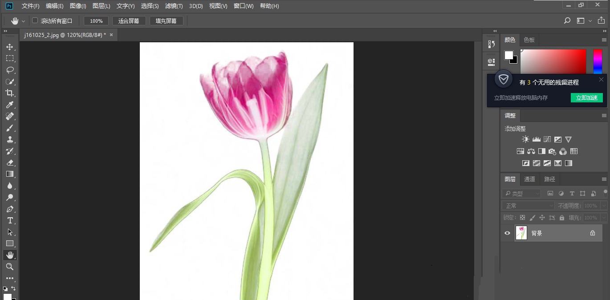Choose the Horizontal Type tool

pyautogui.click(x=10, y=220)
